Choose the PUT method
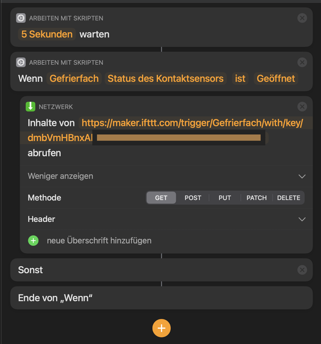 click(225, 198)
